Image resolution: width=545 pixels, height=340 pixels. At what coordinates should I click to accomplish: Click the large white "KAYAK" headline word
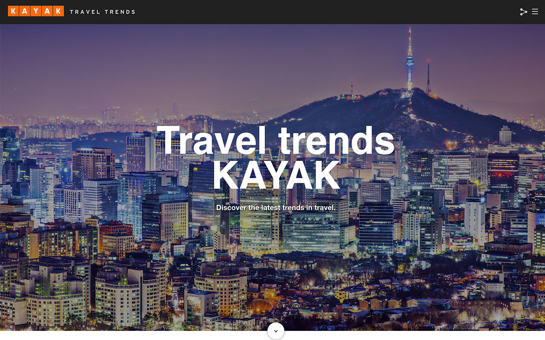click(x=276, y=174)
